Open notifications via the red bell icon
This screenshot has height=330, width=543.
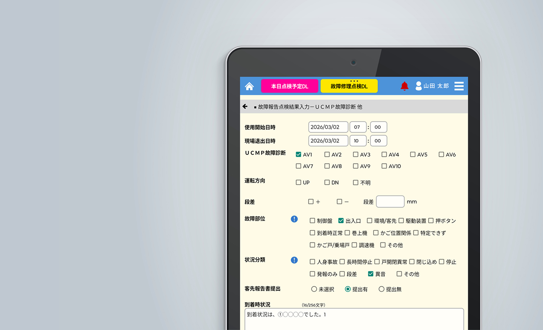[x=404, y=86]
